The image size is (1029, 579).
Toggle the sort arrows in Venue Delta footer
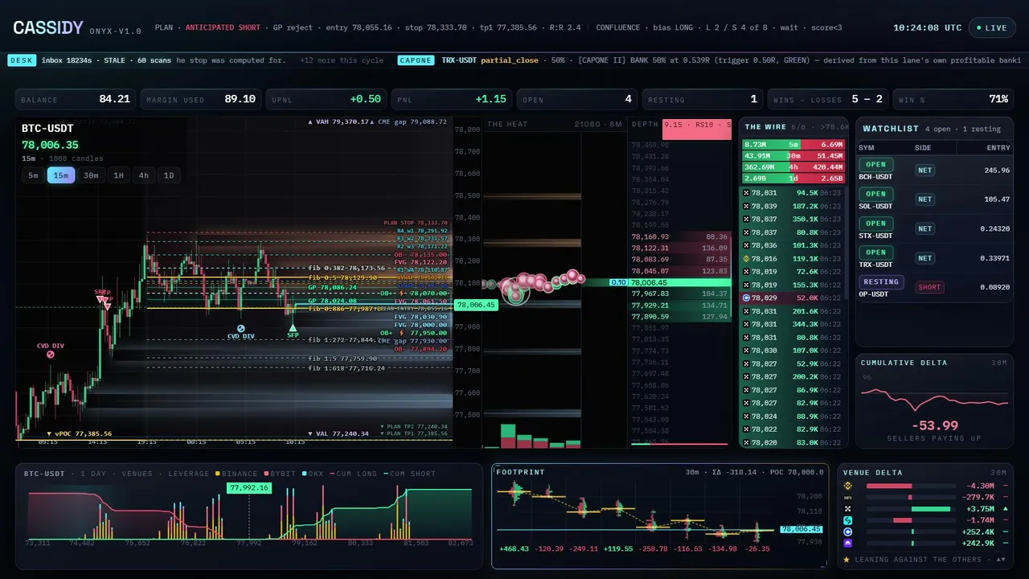click(1001, 559)
